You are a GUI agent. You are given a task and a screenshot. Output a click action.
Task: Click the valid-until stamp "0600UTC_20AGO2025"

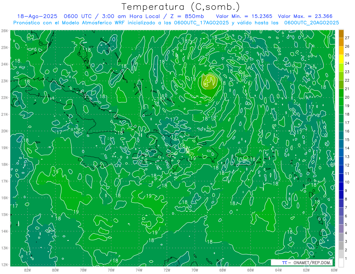pyautogui.click(x=311, y=23)
